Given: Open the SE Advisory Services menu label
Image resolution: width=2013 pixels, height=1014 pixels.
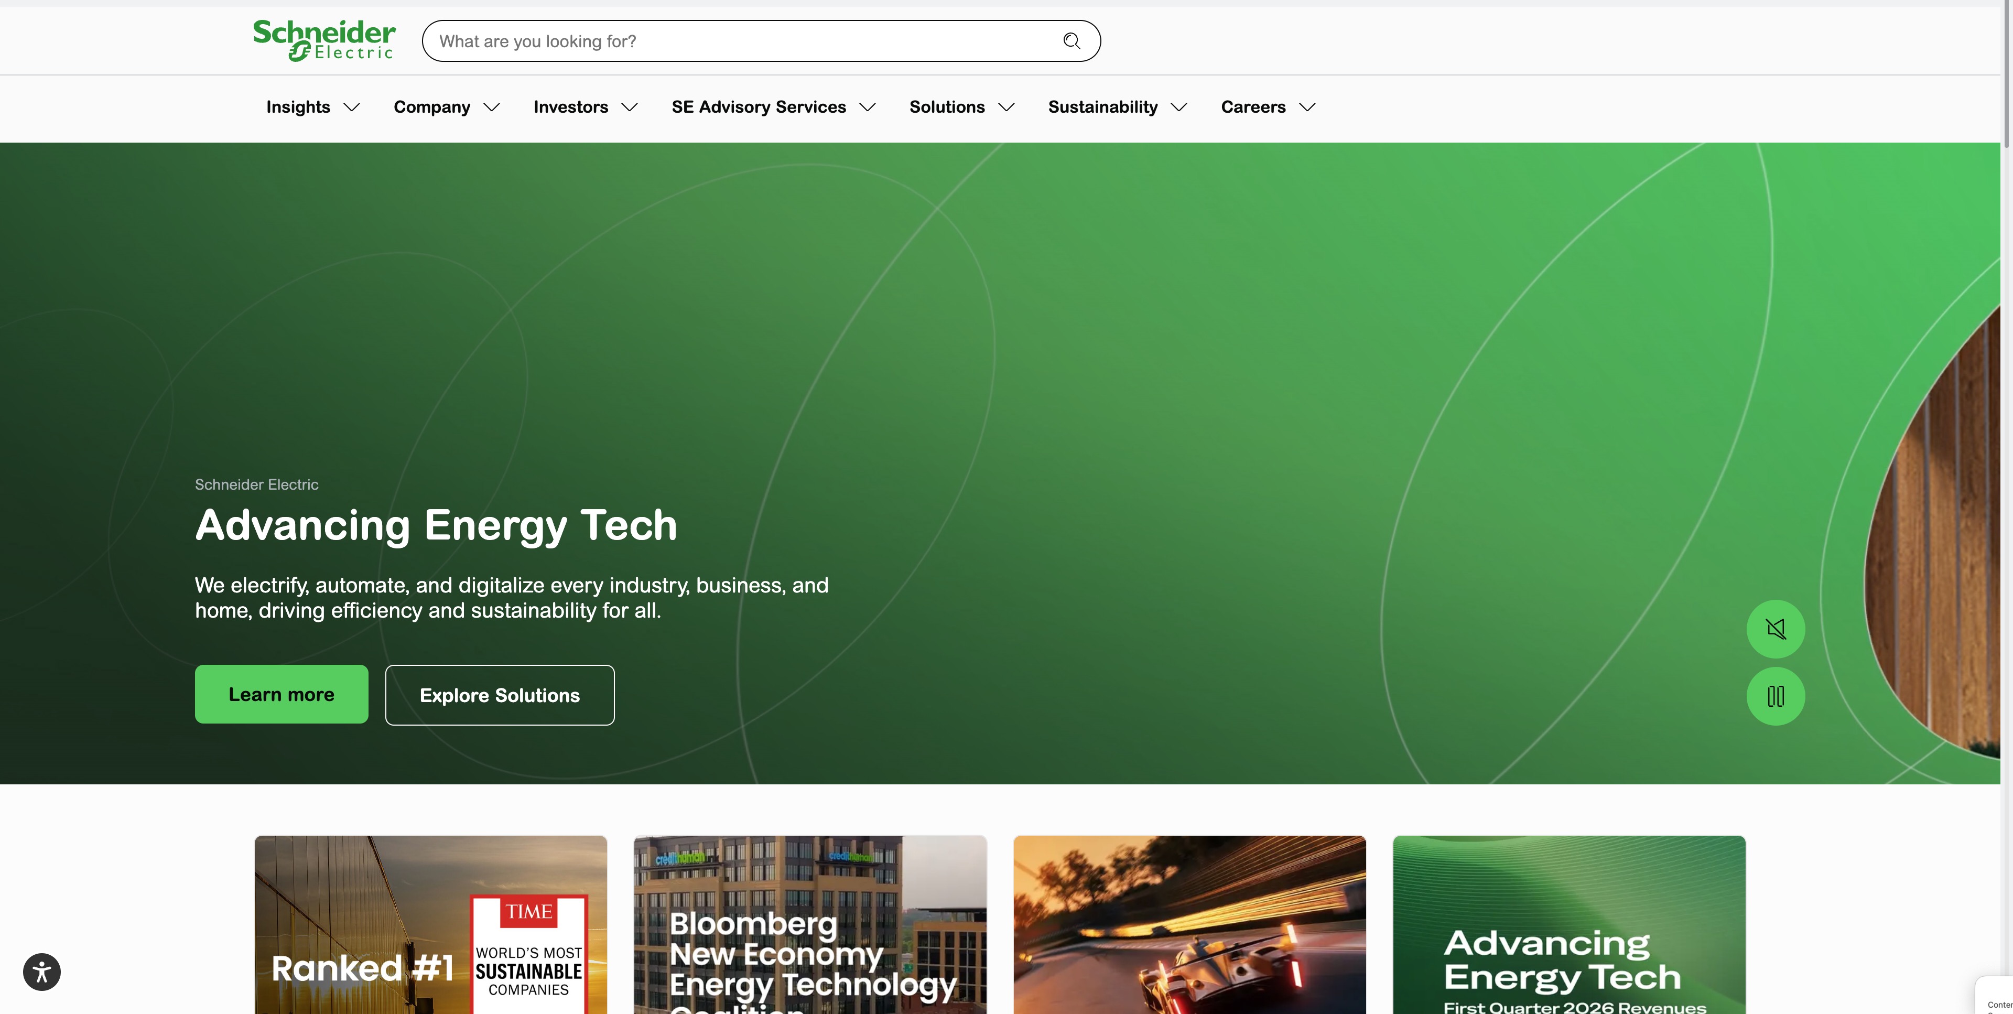Looking at the screenshot, I should click(x=759, y=107).
